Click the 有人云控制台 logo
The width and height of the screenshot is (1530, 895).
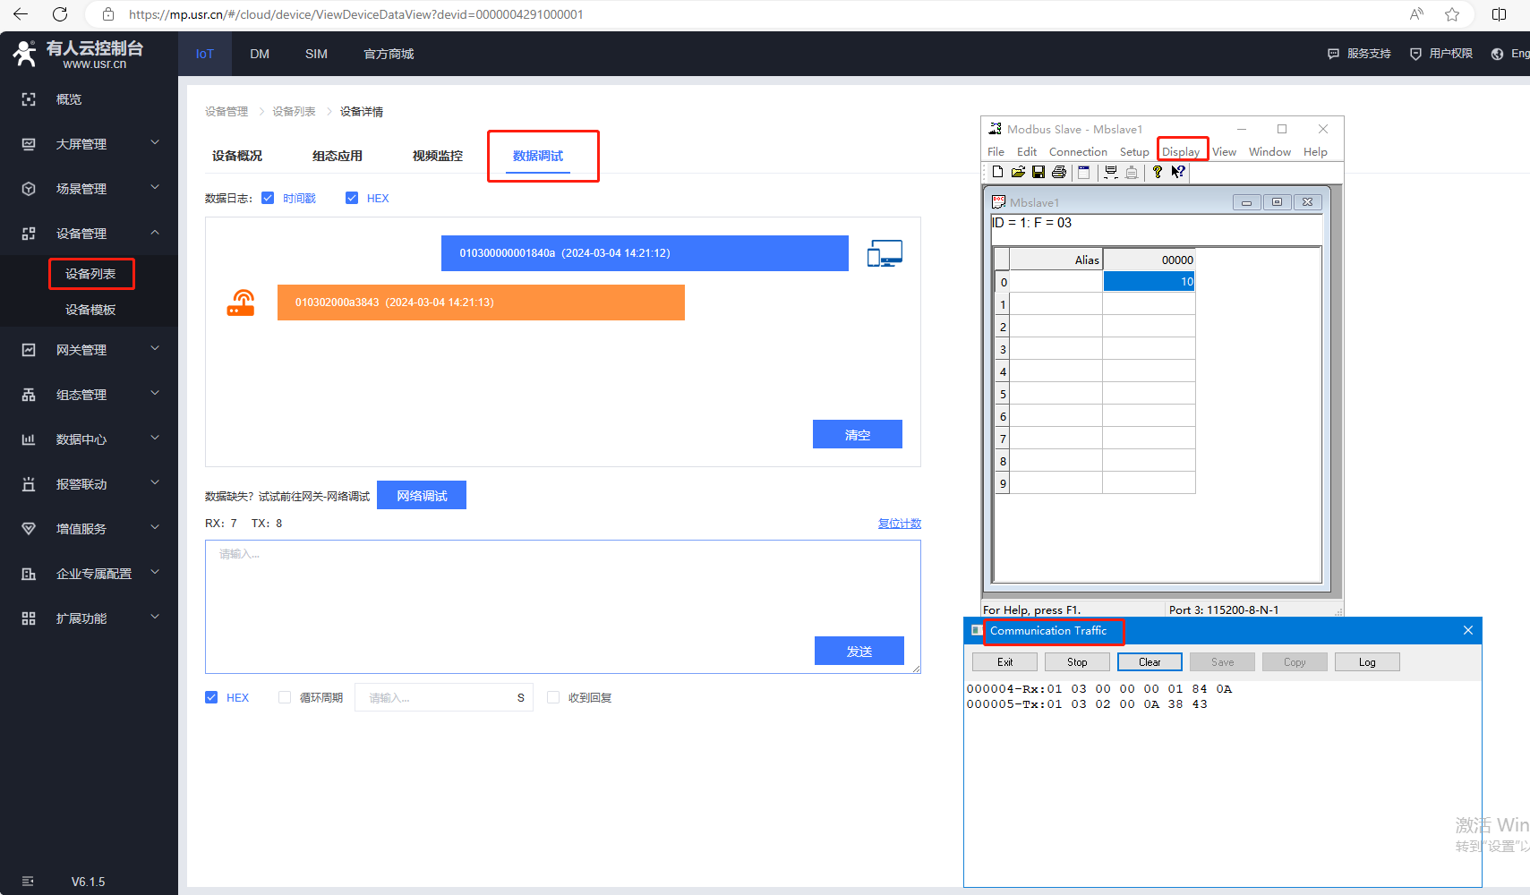tap(78, 54)
